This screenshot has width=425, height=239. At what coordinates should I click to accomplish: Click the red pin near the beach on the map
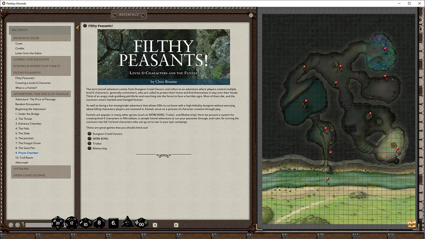click(327, 179)
